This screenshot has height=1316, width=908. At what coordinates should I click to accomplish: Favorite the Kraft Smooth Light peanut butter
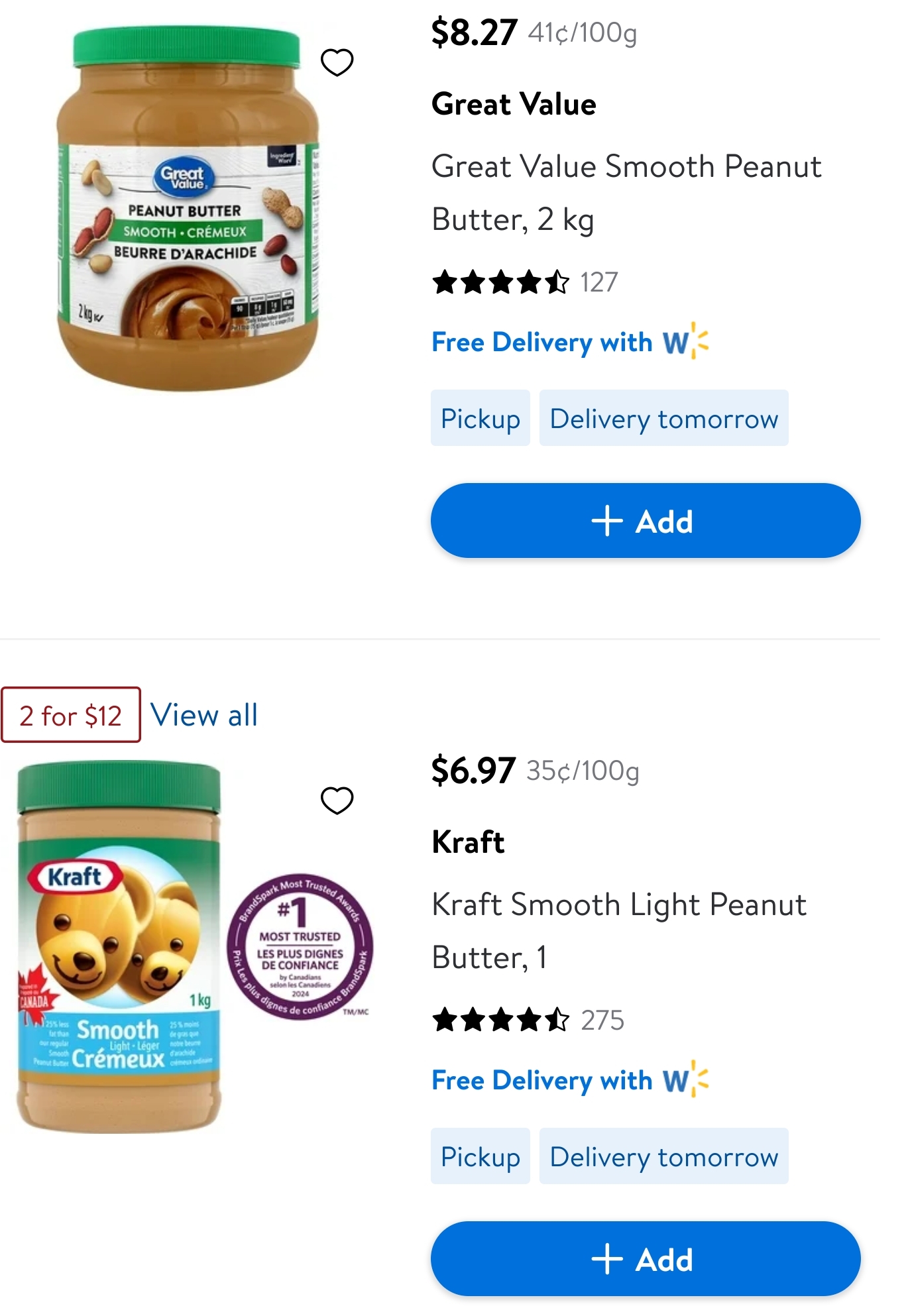[x=337, y=800]
